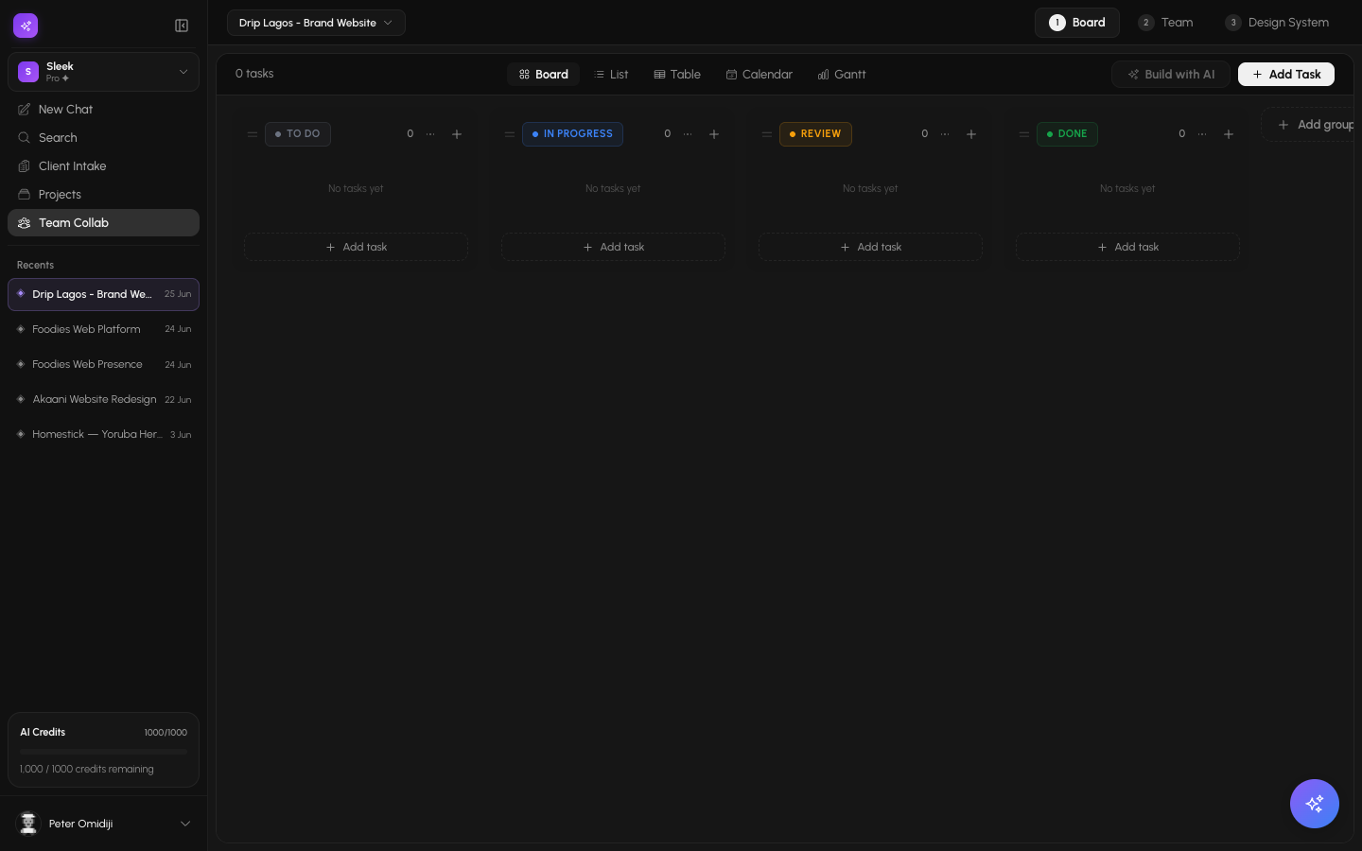Image resolution: width=1362 pixels, height=851 pixels.
Task: Open the Drip Lagos project selector dropdown
Action: tap(316, 23)
